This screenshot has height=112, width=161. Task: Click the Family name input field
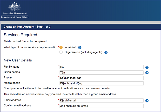(102, 67)
